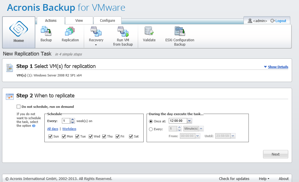Open the Until time dropdown
The width and height of the screenshot is (299, 182).
233,136
